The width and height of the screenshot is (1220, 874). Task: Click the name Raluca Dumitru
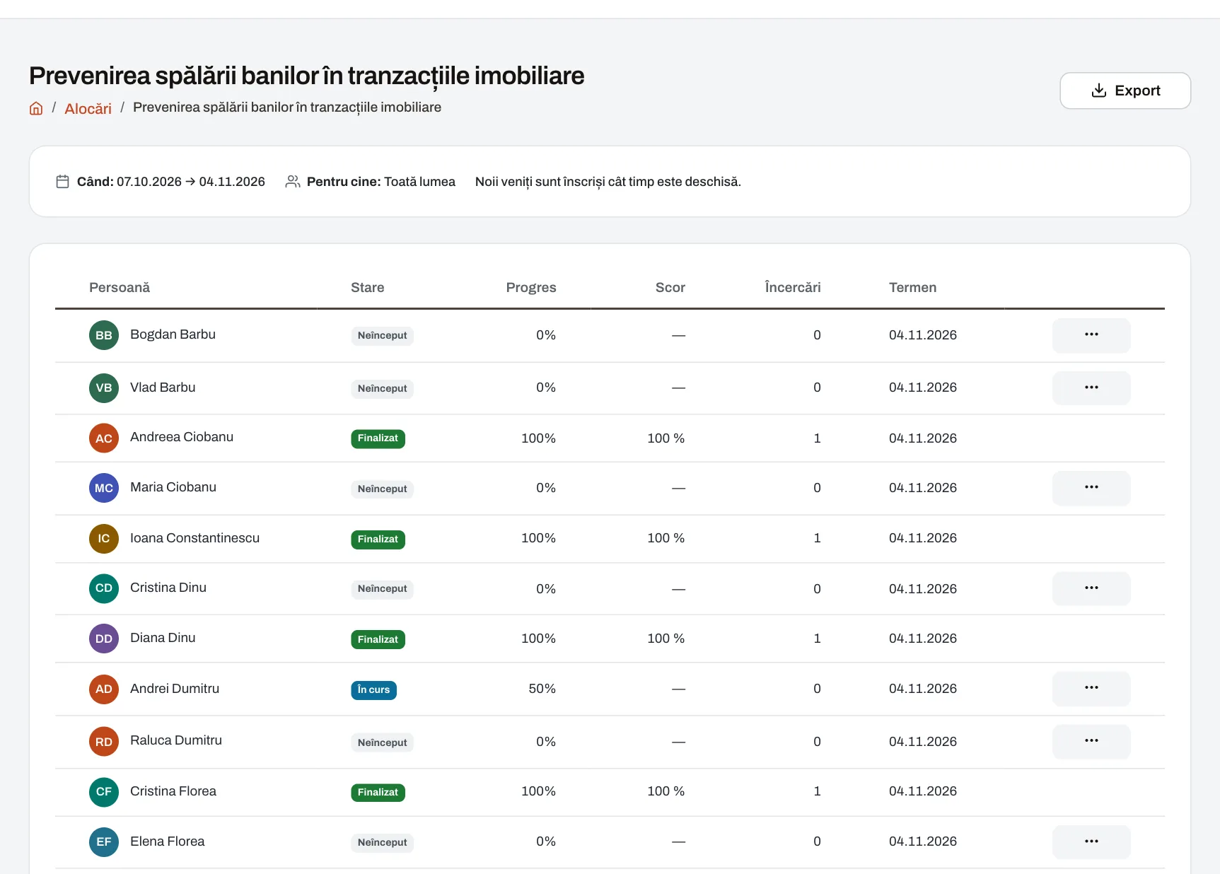tap(176, 740)
